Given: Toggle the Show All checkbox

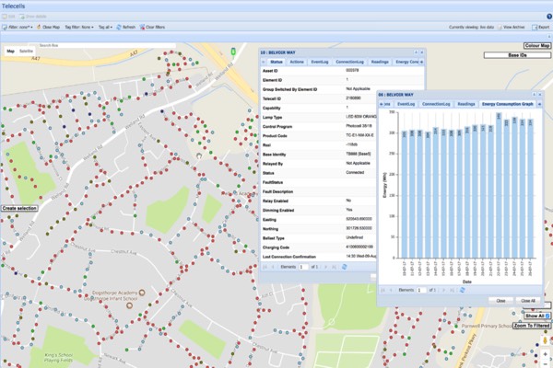Looking at the screenshot, I should point(547,316).
